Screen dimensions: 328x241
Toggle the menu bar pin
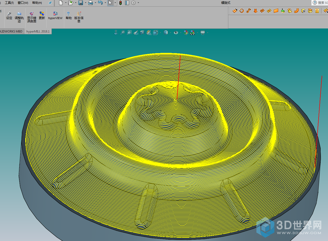click(x=50, y=3)
